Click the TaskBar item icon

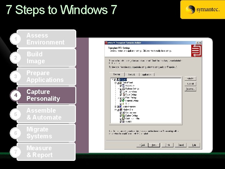[123, 121]
